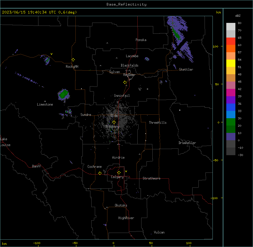The height and width of the screenshot is (247, 253).
Task: Select the red 60-65 dBZ legend swatch
Action: (x=231, y=41)
